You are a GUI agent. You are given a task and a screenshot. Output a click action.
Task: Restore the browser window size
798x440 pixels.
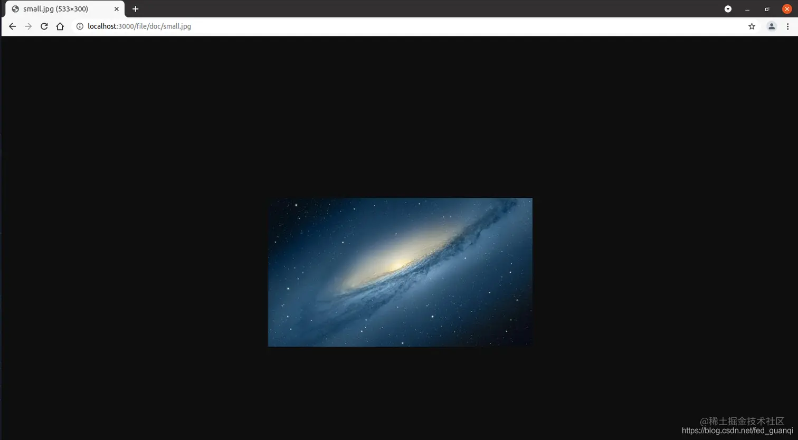click(x=767, y=9)
